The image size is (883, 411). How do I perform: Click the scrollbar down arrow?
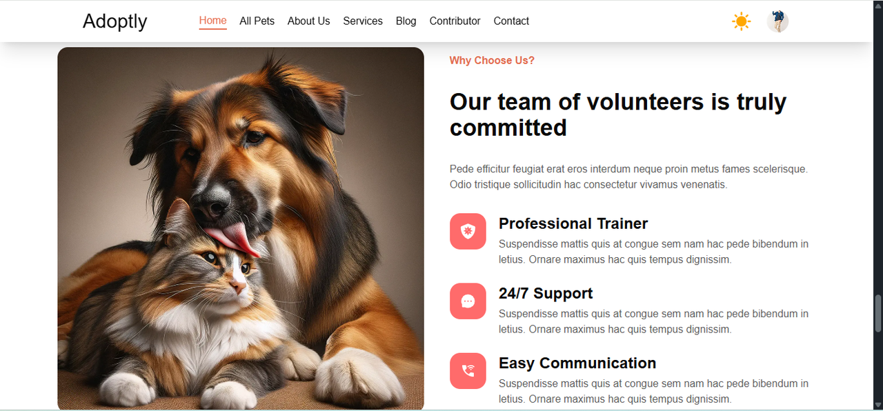click(x=878, y=405)
